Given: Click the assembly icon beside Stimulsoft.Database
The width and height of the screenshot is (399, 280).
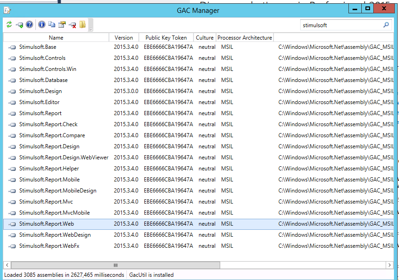Looking at the screenshot, I should 12,80.
